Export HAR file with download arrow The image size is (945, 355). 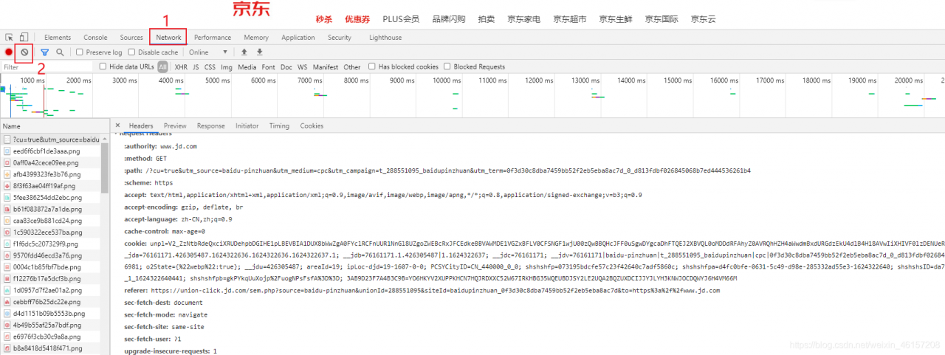259,52
